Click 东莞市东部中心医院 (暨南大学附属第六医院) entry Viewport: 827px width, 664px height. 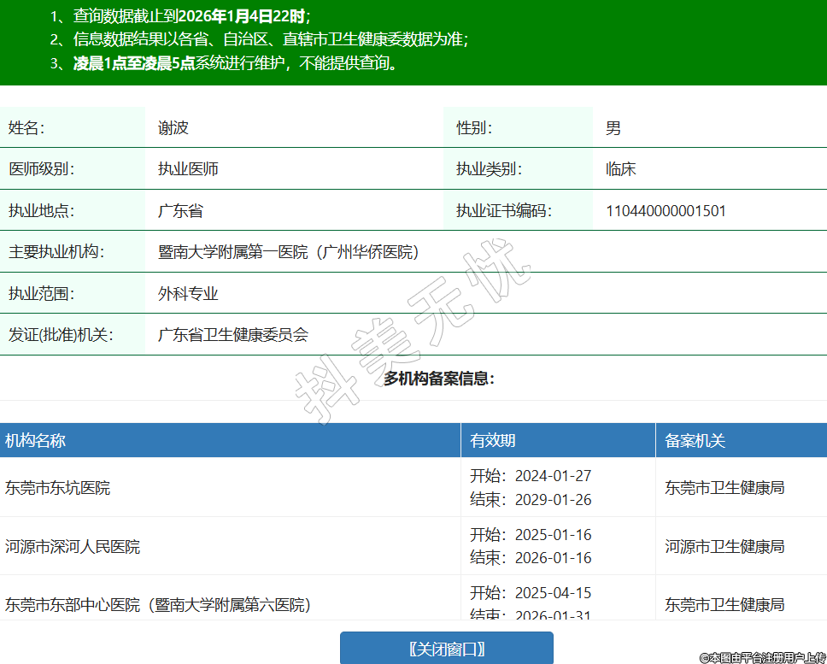click(x=157, y=604)
